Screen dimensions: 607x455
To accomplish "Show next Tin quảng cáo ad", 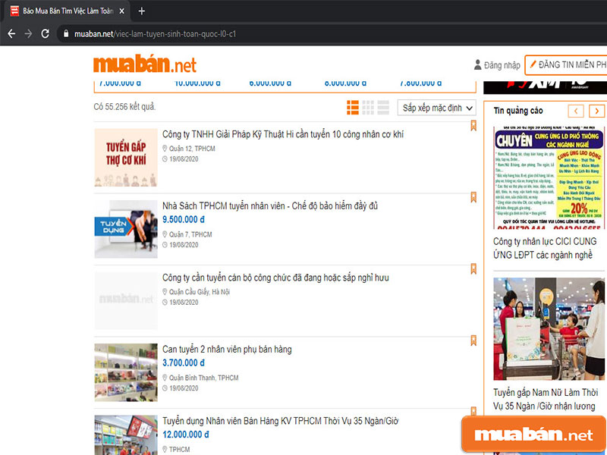I will [x=596, y=111].
